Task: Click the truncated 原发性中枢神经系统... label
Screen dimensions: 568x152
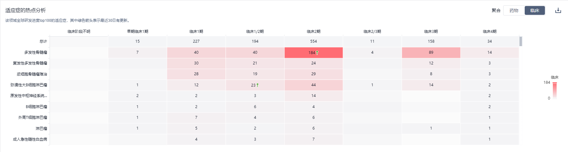Action: [29, 96]
